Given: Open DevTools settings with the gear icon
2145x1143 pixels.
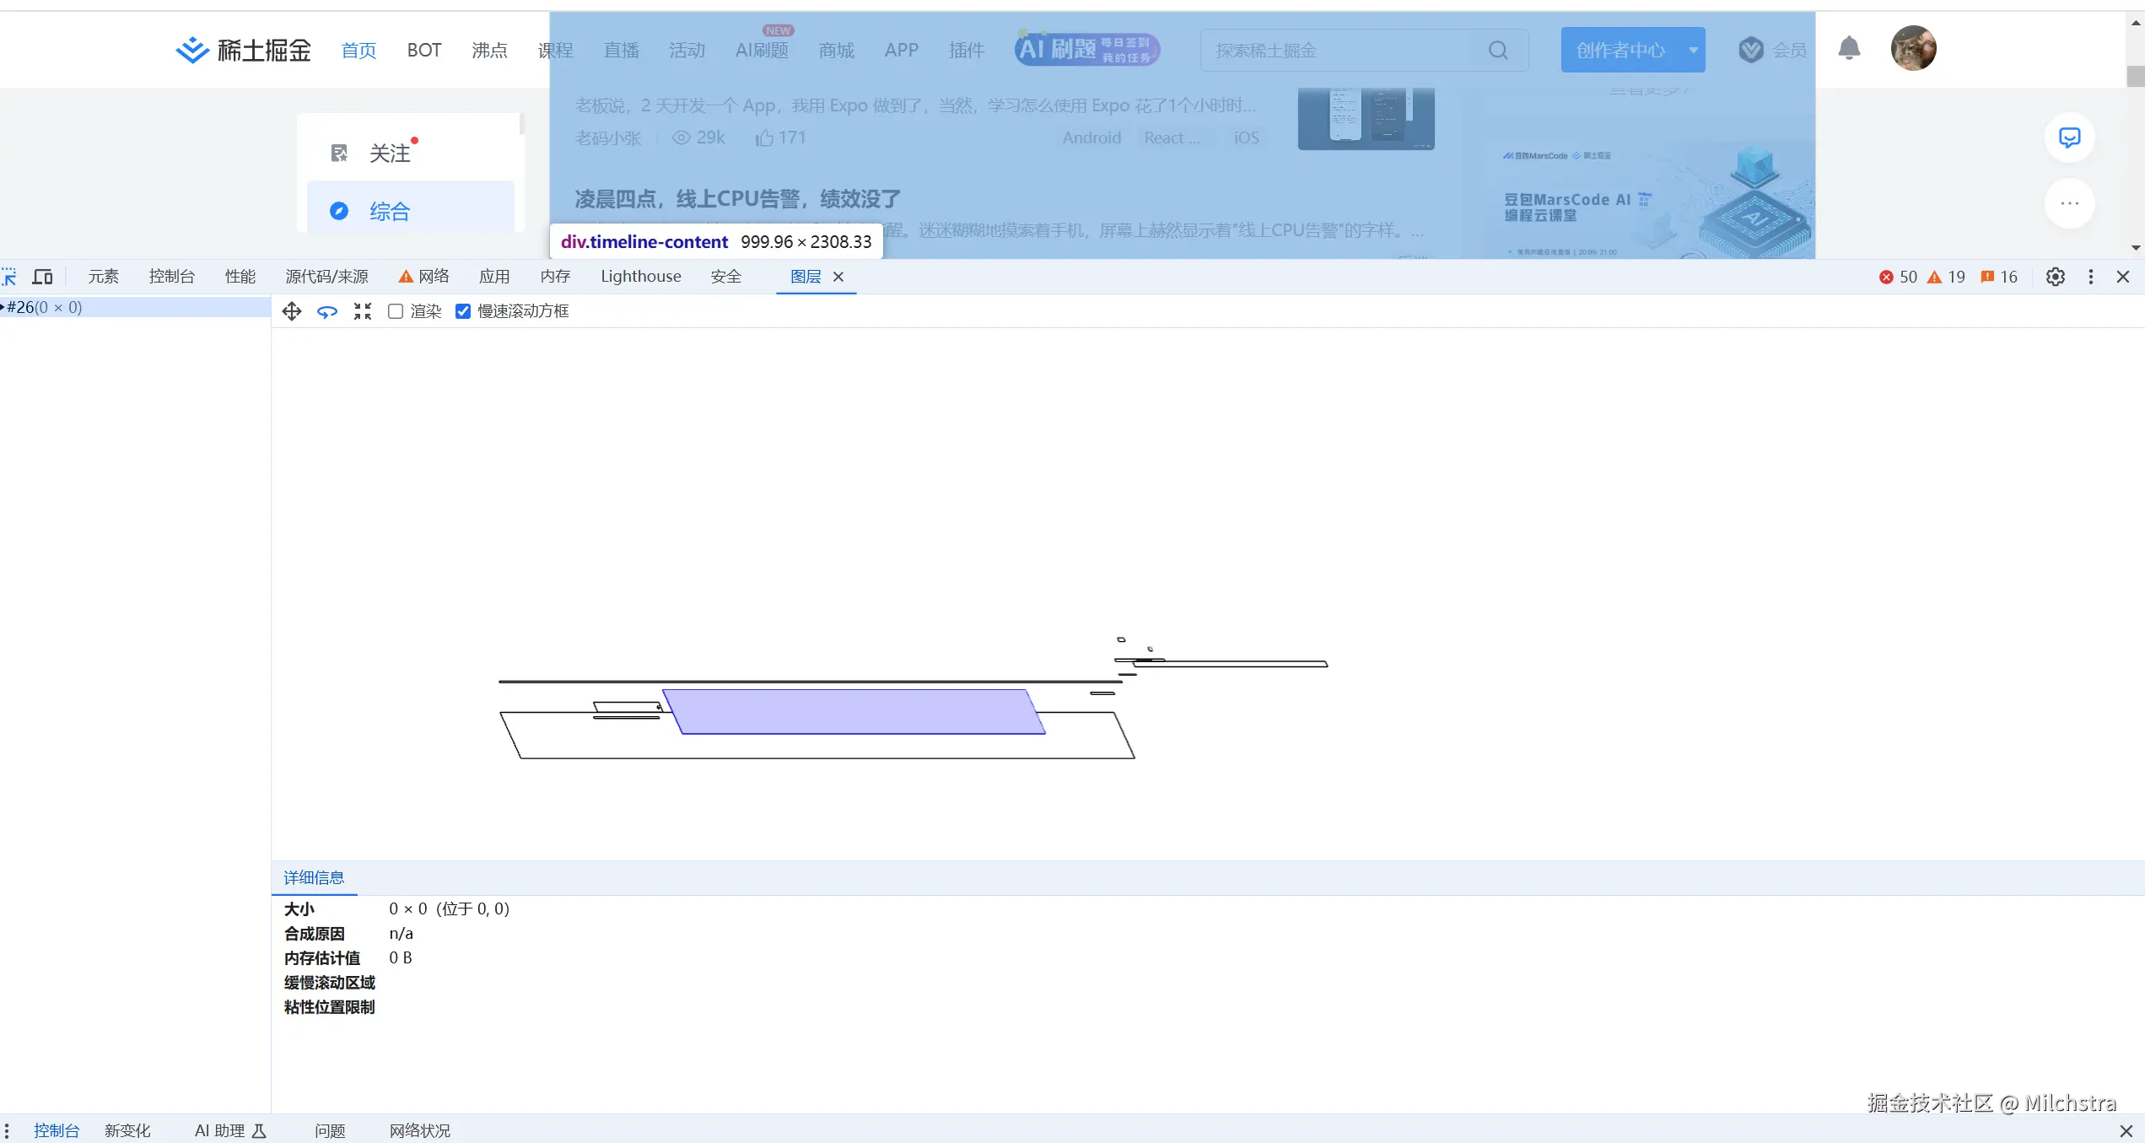Looking at the screenshot, I should (x=2055, y=277).
